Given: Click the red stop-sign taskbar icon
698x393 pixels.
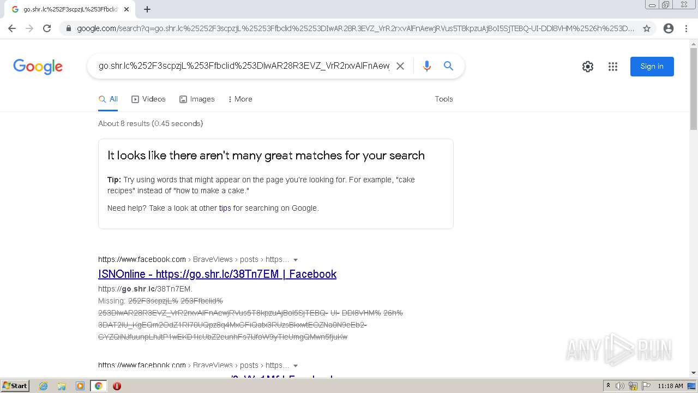Looking at the screenshot, I should click(117, 386).
